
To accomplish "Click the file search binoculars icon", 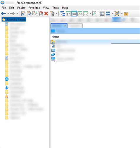I will 52,14.
